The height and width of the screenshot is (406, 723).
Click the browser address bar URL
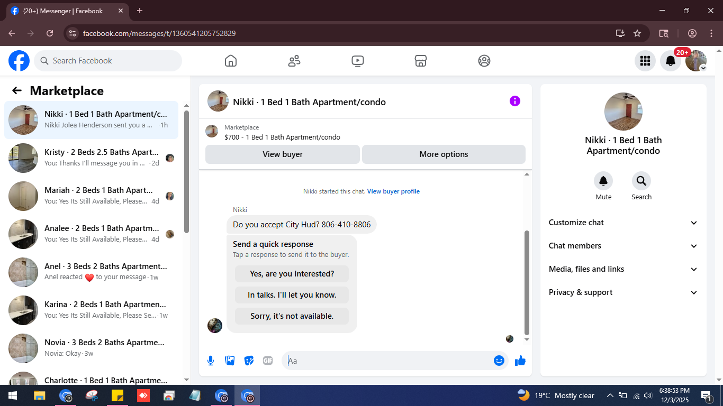tap(159, 33)
